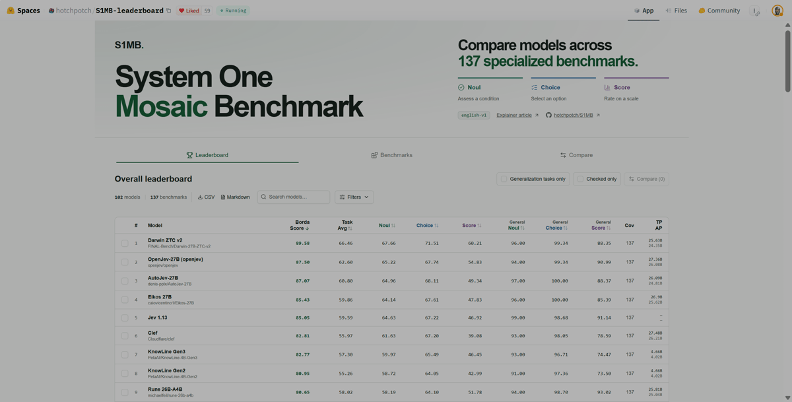Click the Score category heading with chart icon
The width and height of the screenshot is (792, 402).
[x=617, y=87]
